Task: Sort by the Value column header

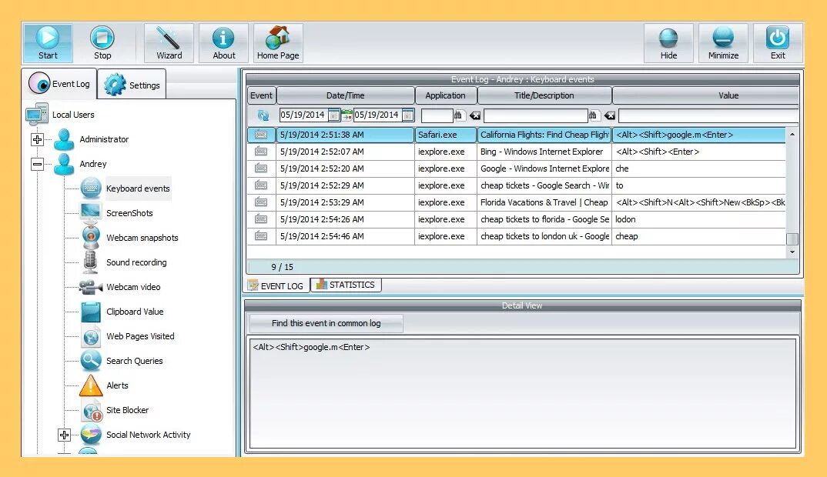Action: (x=705, y=95)
